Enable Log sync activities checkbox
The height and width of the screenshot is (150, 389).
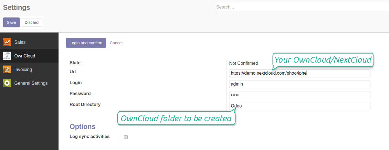pyautogui.click(x=126, y=137)
